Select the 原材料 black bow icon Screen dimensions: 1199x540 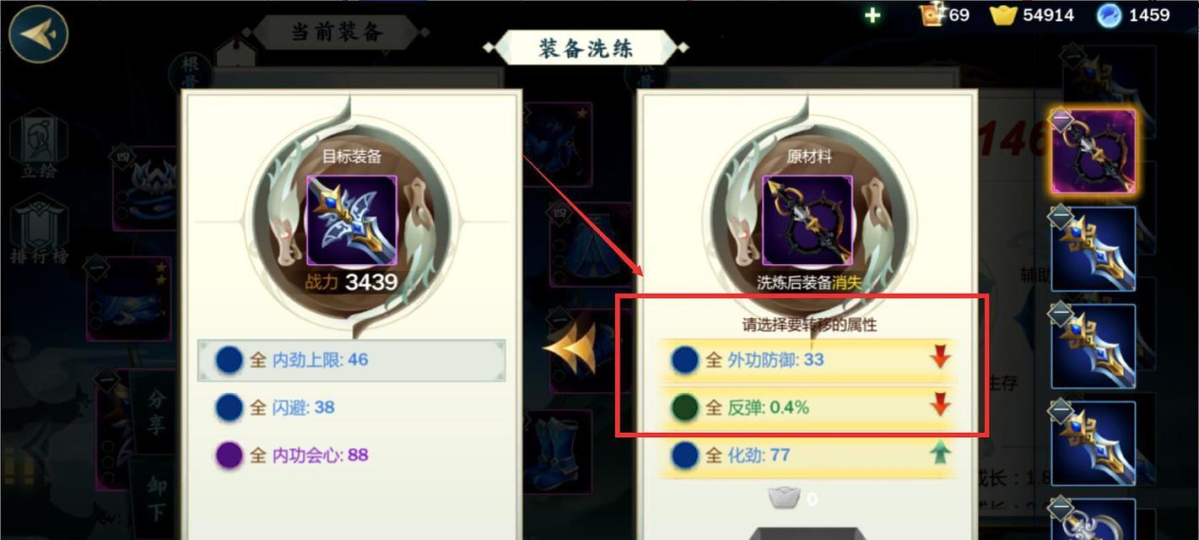(x=808, y=221)
